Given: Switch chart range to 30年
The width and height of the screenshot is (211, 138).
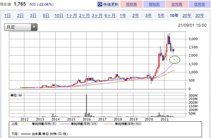Looking at the screenshot, I should click(200, 15).
